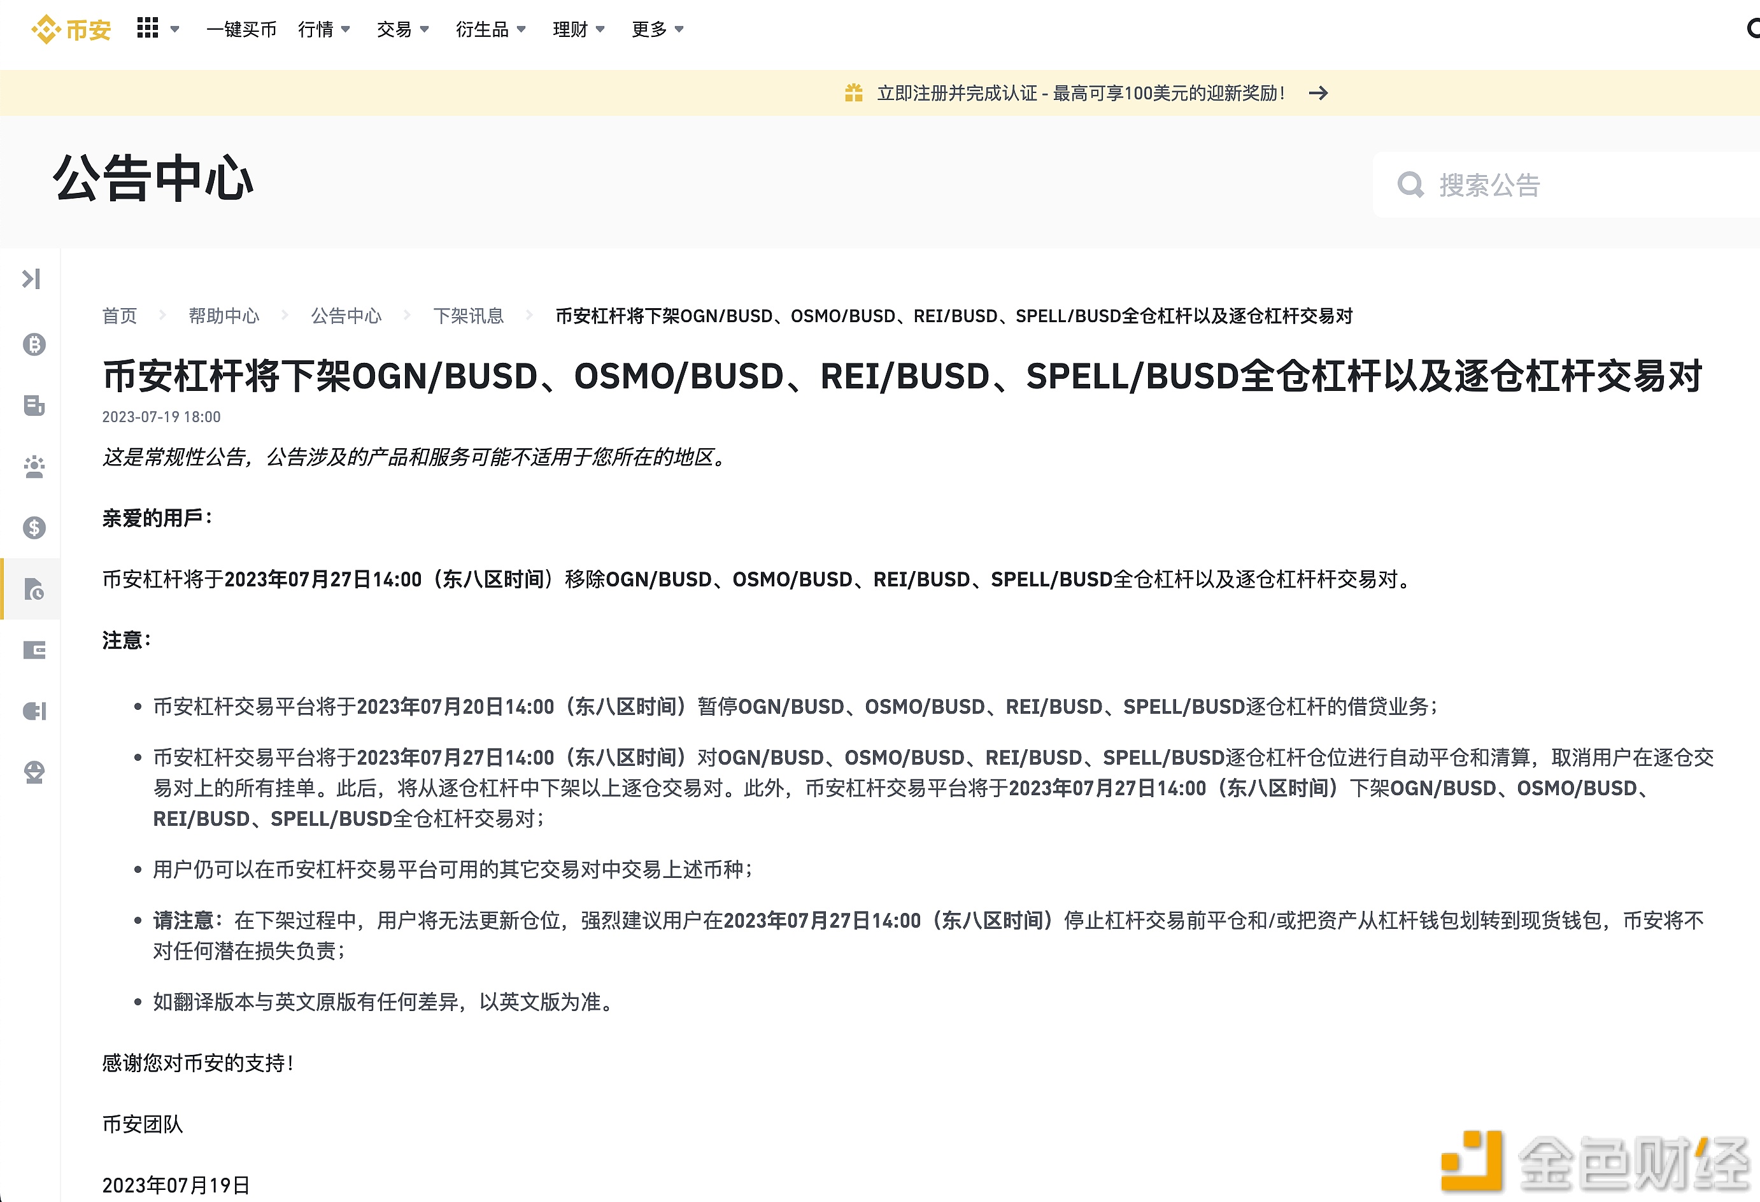Expand the apps grid dropdown arrow

click(175, 29)
